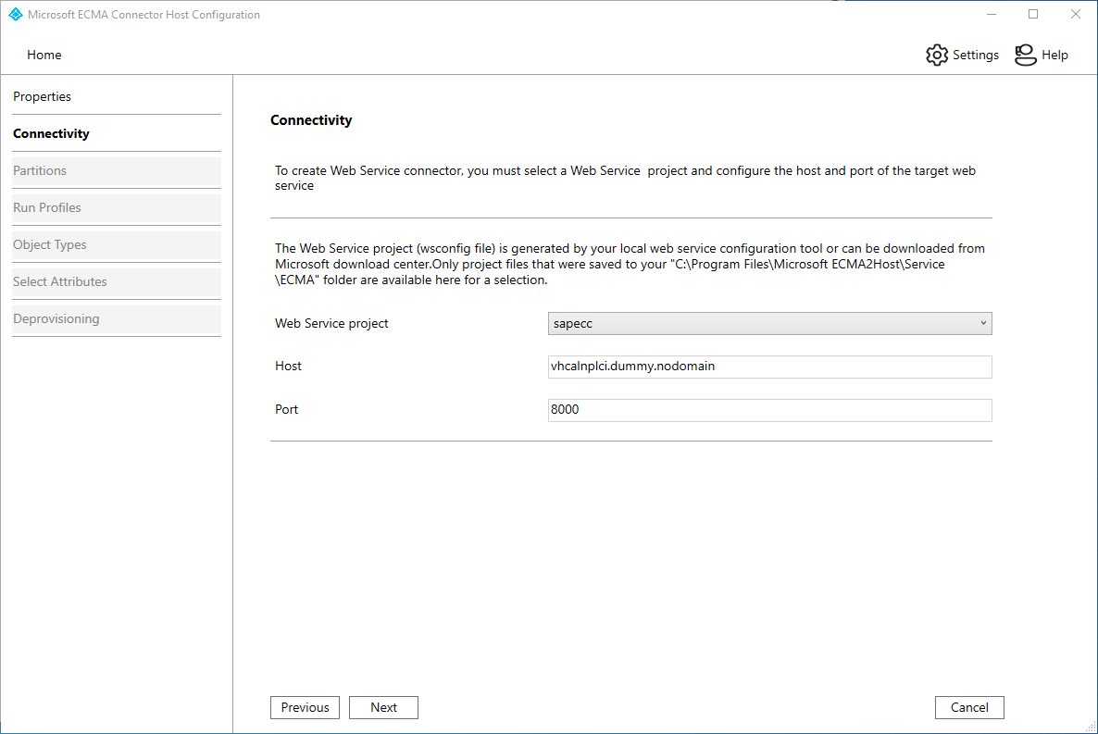Go to the Run Profiles page
Viewport: 1098px width, 734px height.
pos(46,207)
